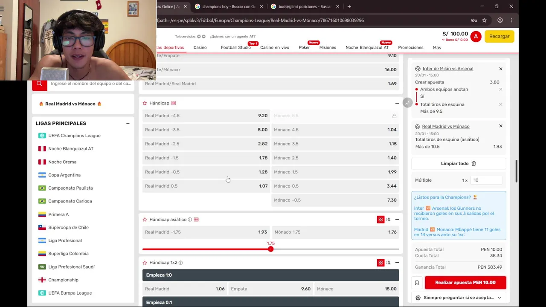Close the bodø/glimt posiciones browser tab
The height and width of the screenshot is (307, 546).
(x=338, y=6)
